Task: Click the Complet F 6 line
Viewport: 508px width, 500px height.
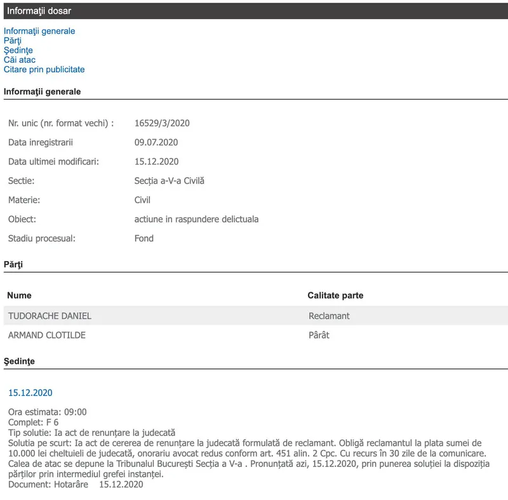Action: [x=34, y=422]
